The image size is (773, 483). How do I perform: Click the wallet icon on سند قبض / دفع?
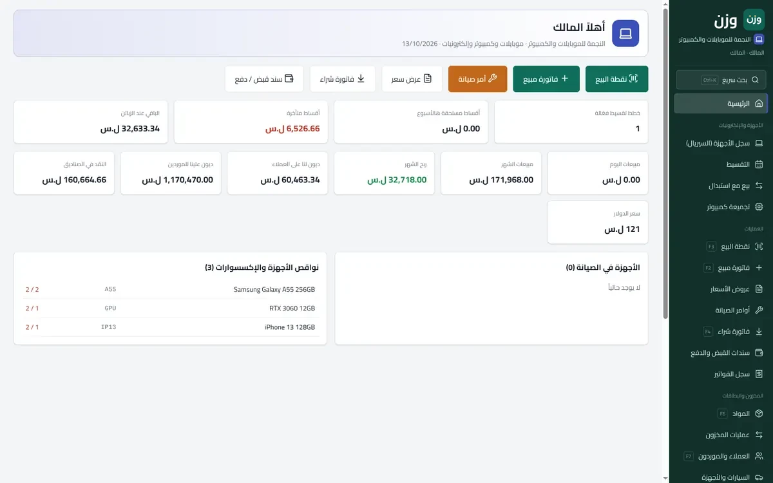(289, 79)
